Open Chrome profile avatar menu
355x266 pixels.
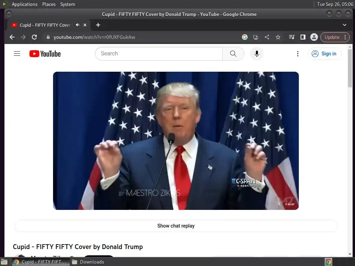(314, 37)
